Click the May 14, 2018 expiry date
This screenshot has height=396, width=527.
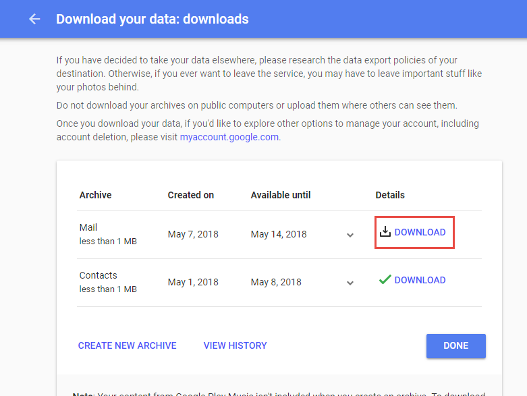279,235
